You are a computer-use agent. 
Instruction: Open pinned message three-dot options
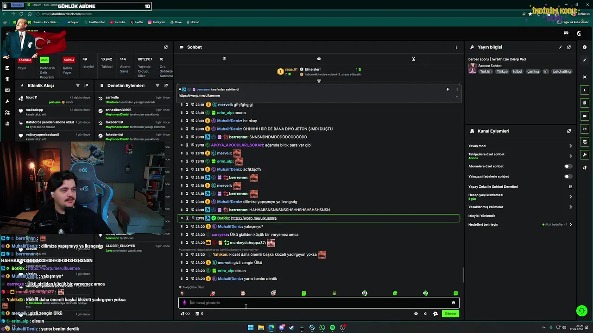pyautogui.click(x=457, y=89)
